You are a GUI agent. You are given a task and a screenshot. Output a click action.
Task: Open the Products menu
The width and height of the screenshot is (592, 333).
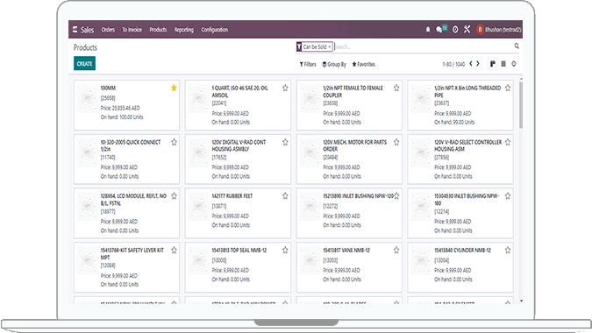(x=158, y=30)
